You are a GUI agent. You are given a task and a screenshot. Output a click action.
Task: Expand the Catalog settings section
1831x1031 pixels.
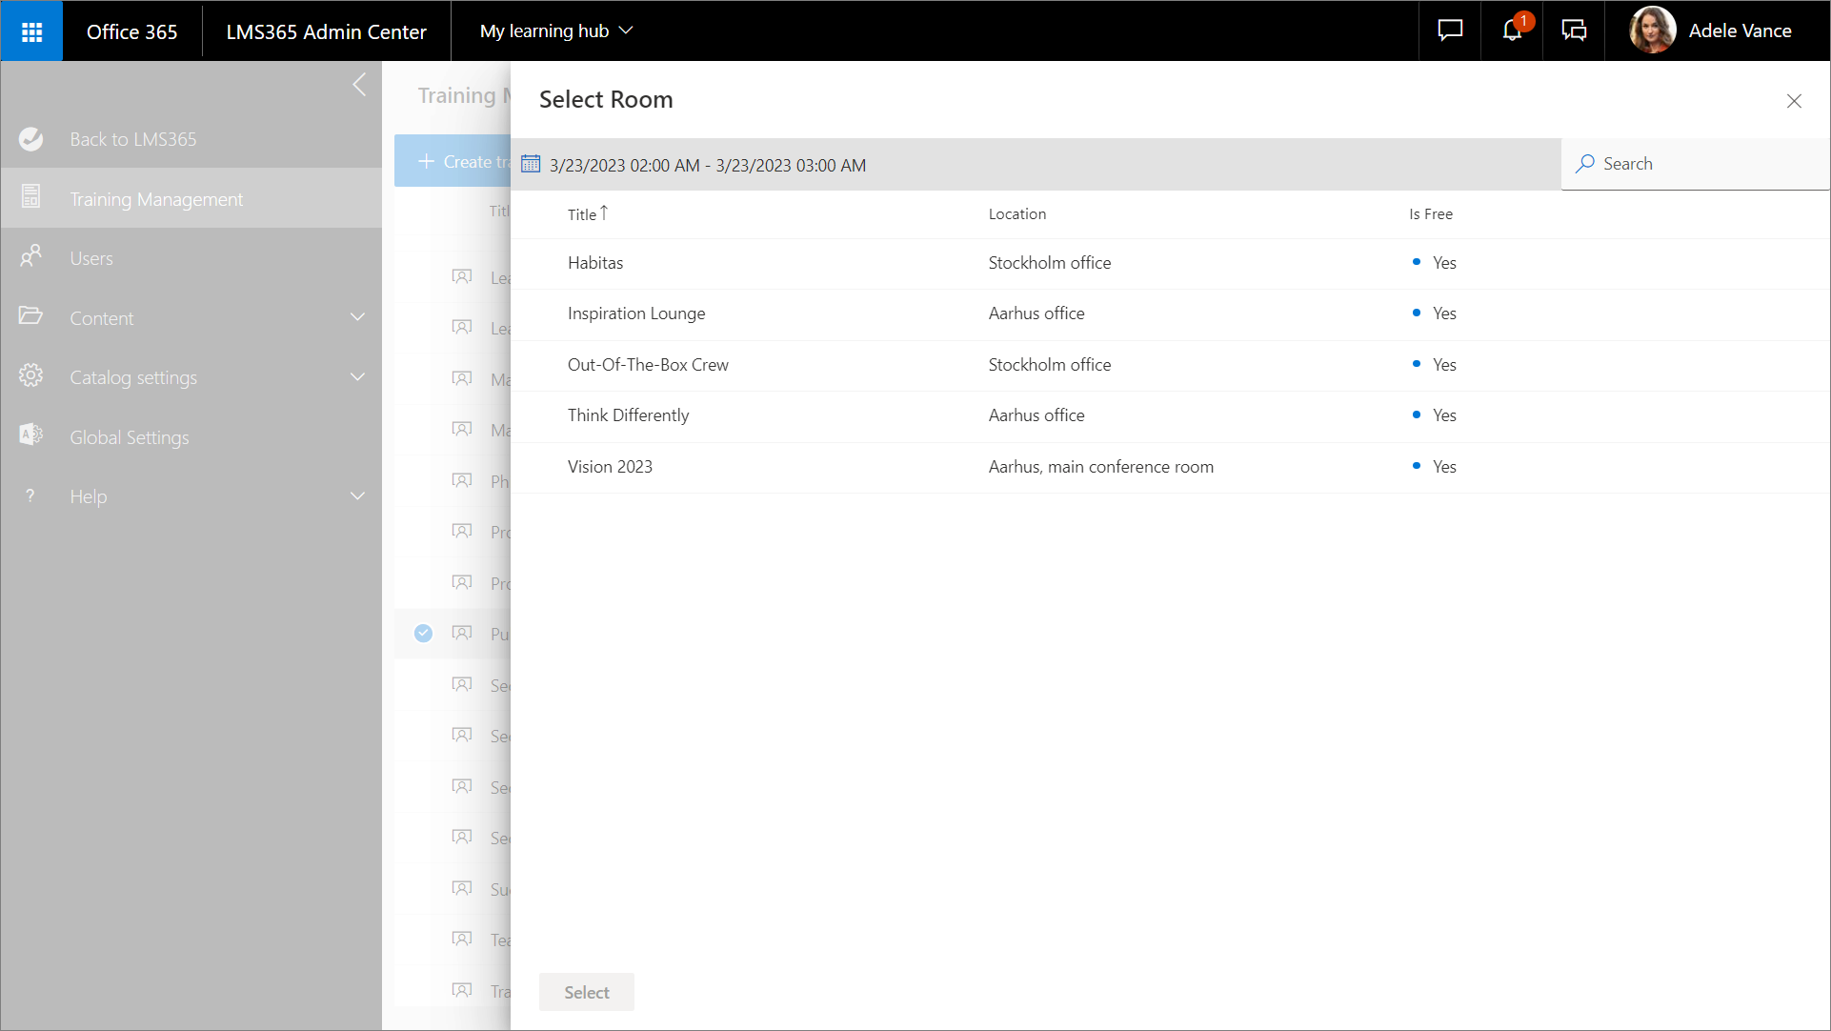tap(357, 377)
